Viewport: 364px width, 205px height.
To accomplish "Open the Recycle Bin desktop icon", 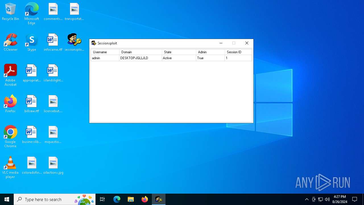I will [x=11, y=12].
